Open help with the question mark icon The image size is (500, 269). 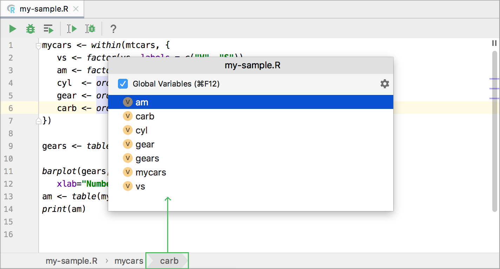click(113, 29)
